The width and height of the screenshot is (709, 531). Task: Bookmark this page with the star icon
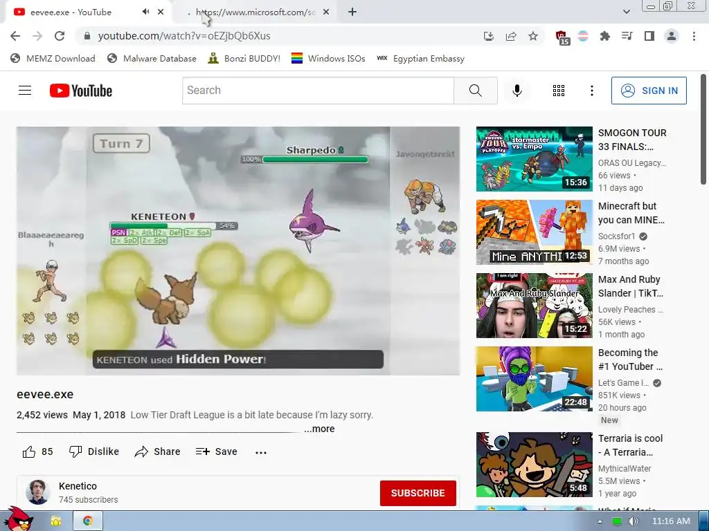[x=533, y=36]
